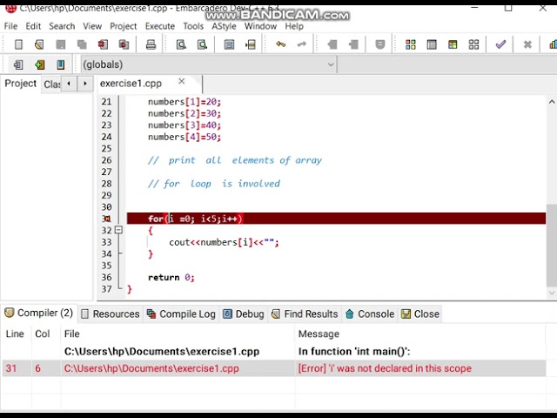Open Replace using the second magnifier icon
Screen dimensions: 557x418
[202, 44]
